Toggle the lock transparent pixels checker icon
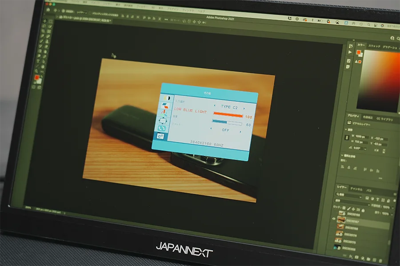 [344, 208]
